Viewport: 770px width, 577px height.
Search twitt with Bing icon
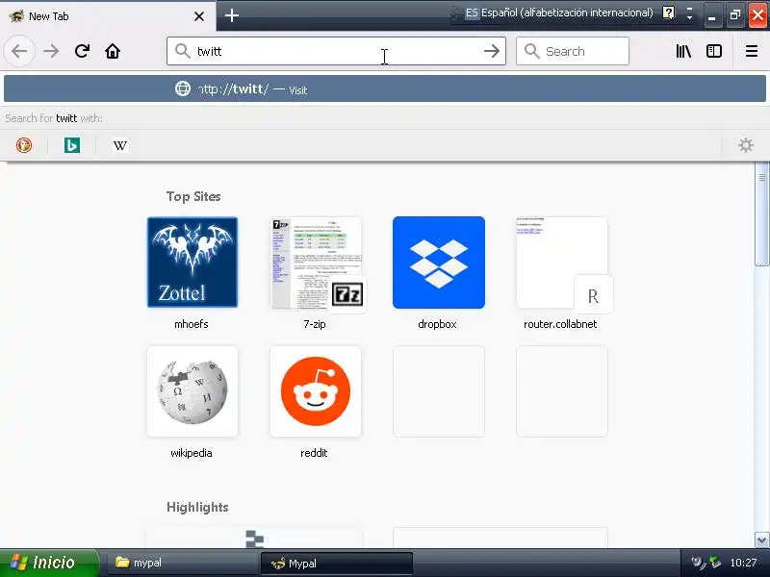71,145
